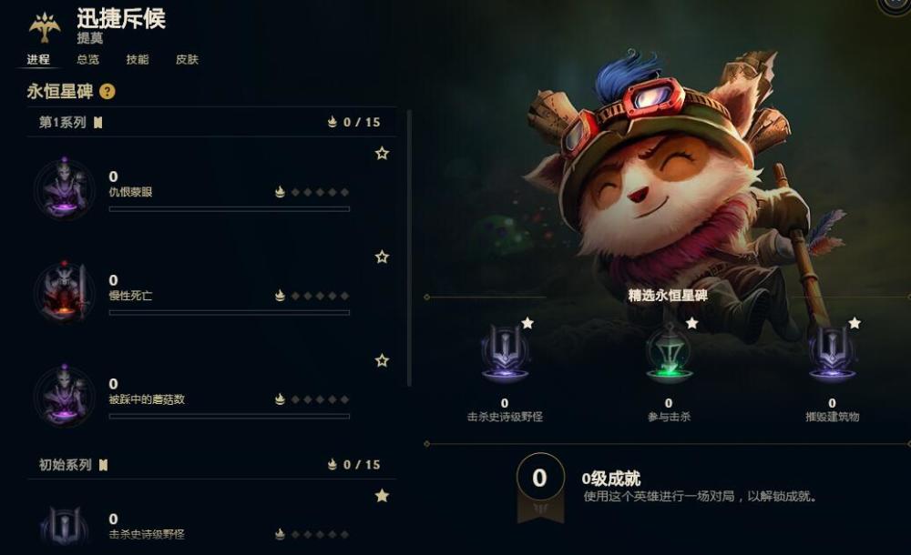Toggle the favorite star for 被踩中的蘑菇数
This screenshot has width=911, height=555.
(382, 360)
